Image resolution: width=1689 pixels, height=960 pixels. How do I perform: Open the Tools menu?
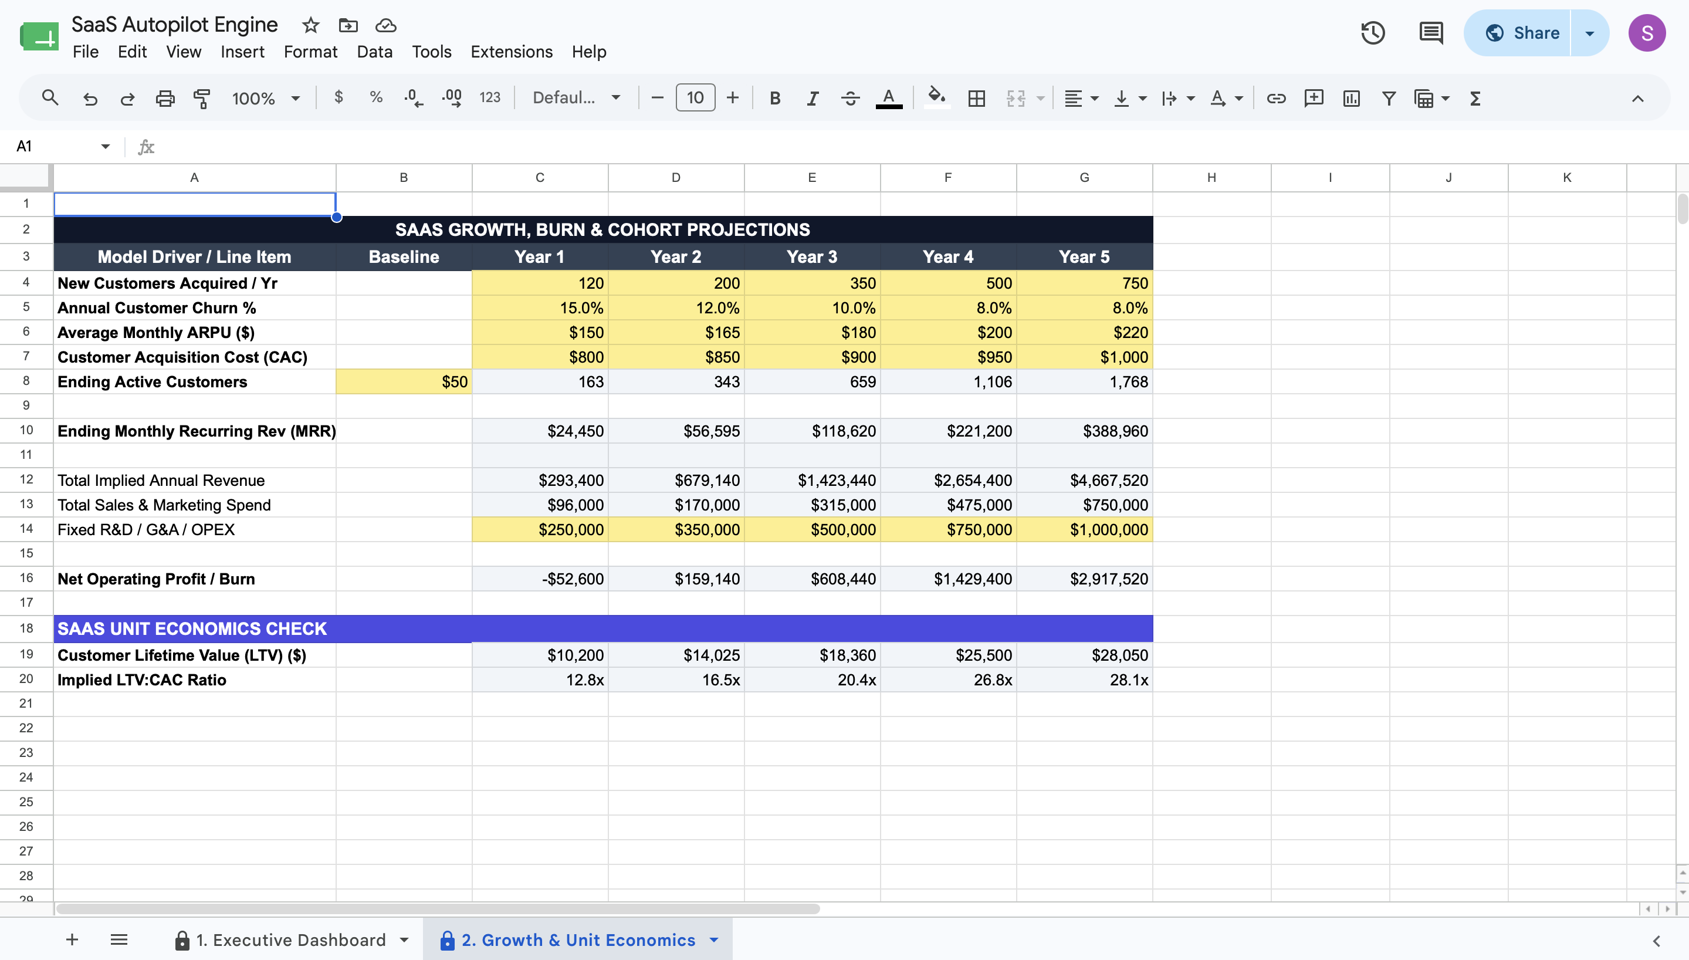(x=432, y=52)
